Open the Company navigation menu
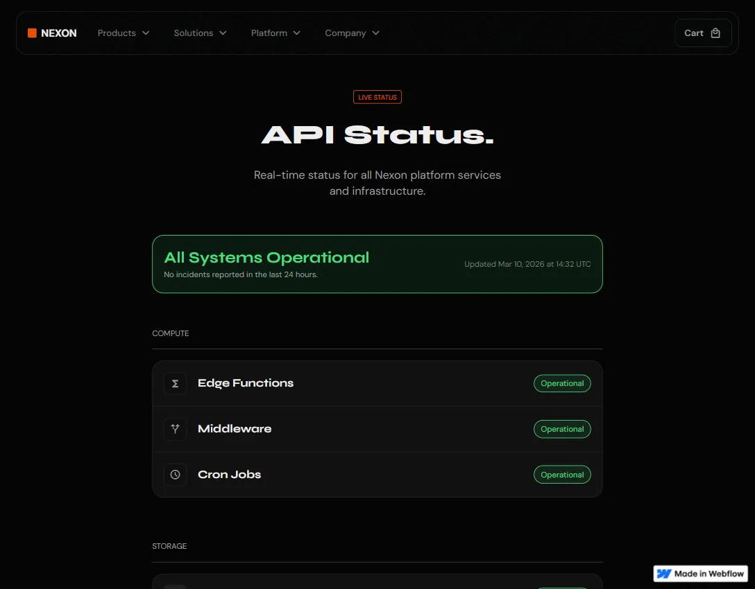This screenshot has width=755, height=589. [352, 33]
